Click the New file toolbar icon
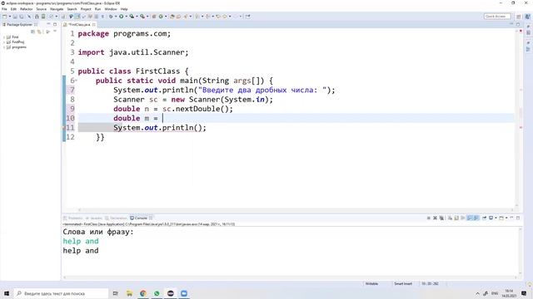This screenshot has width=533, height=299. pos(4,17)
